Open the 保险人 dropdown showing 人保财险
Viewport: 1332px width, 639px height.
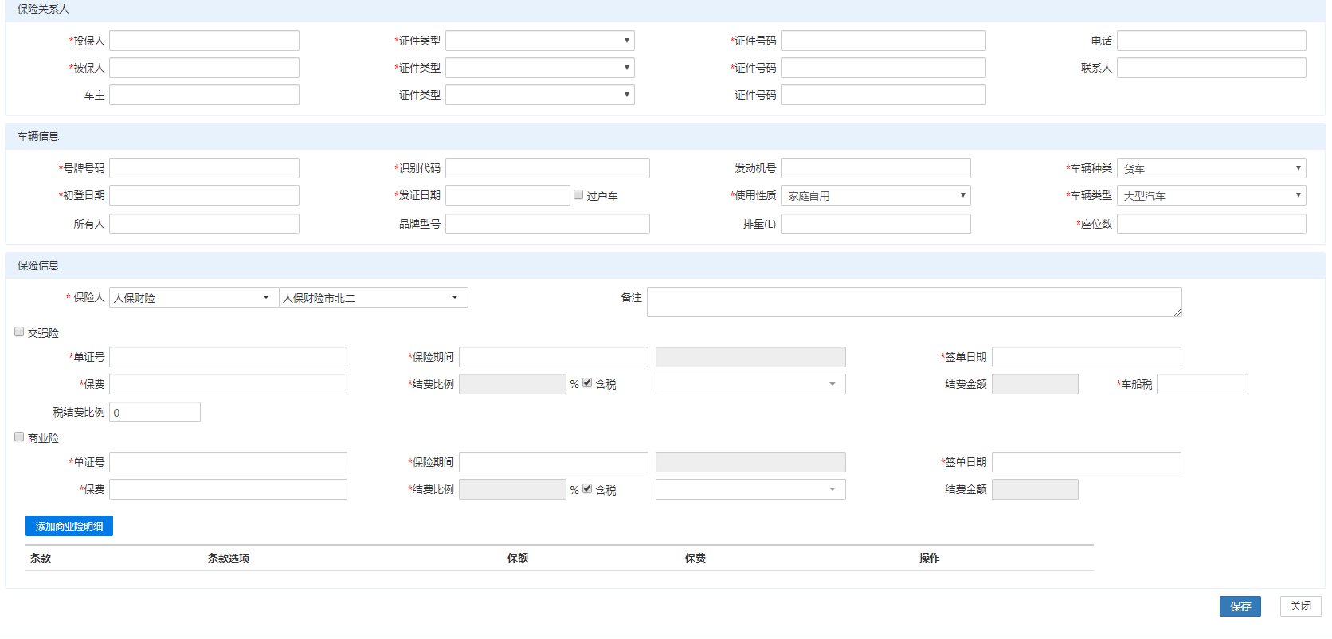(x=194, y=297)
